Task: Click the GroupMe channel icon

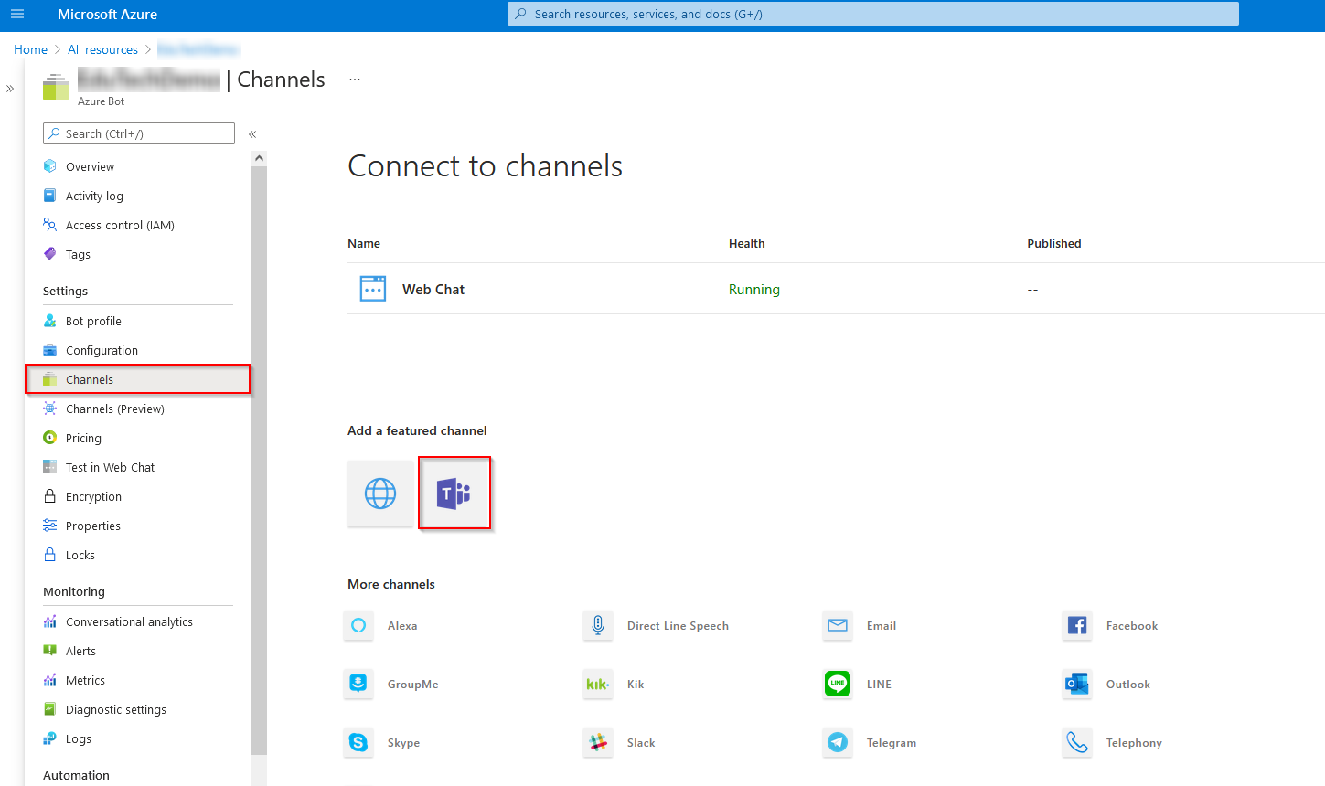Action: pyautogui.click(x=358, y=684)
